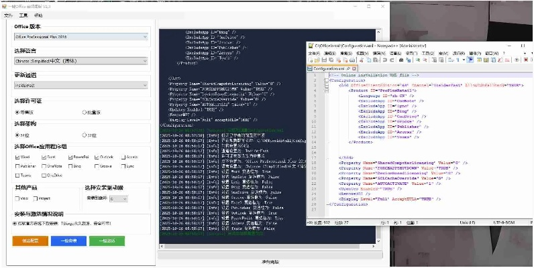Click the Undo arrow in Notepad++ toolbar
The height and width of the screenshot is (268, 534).
point(385,60)
